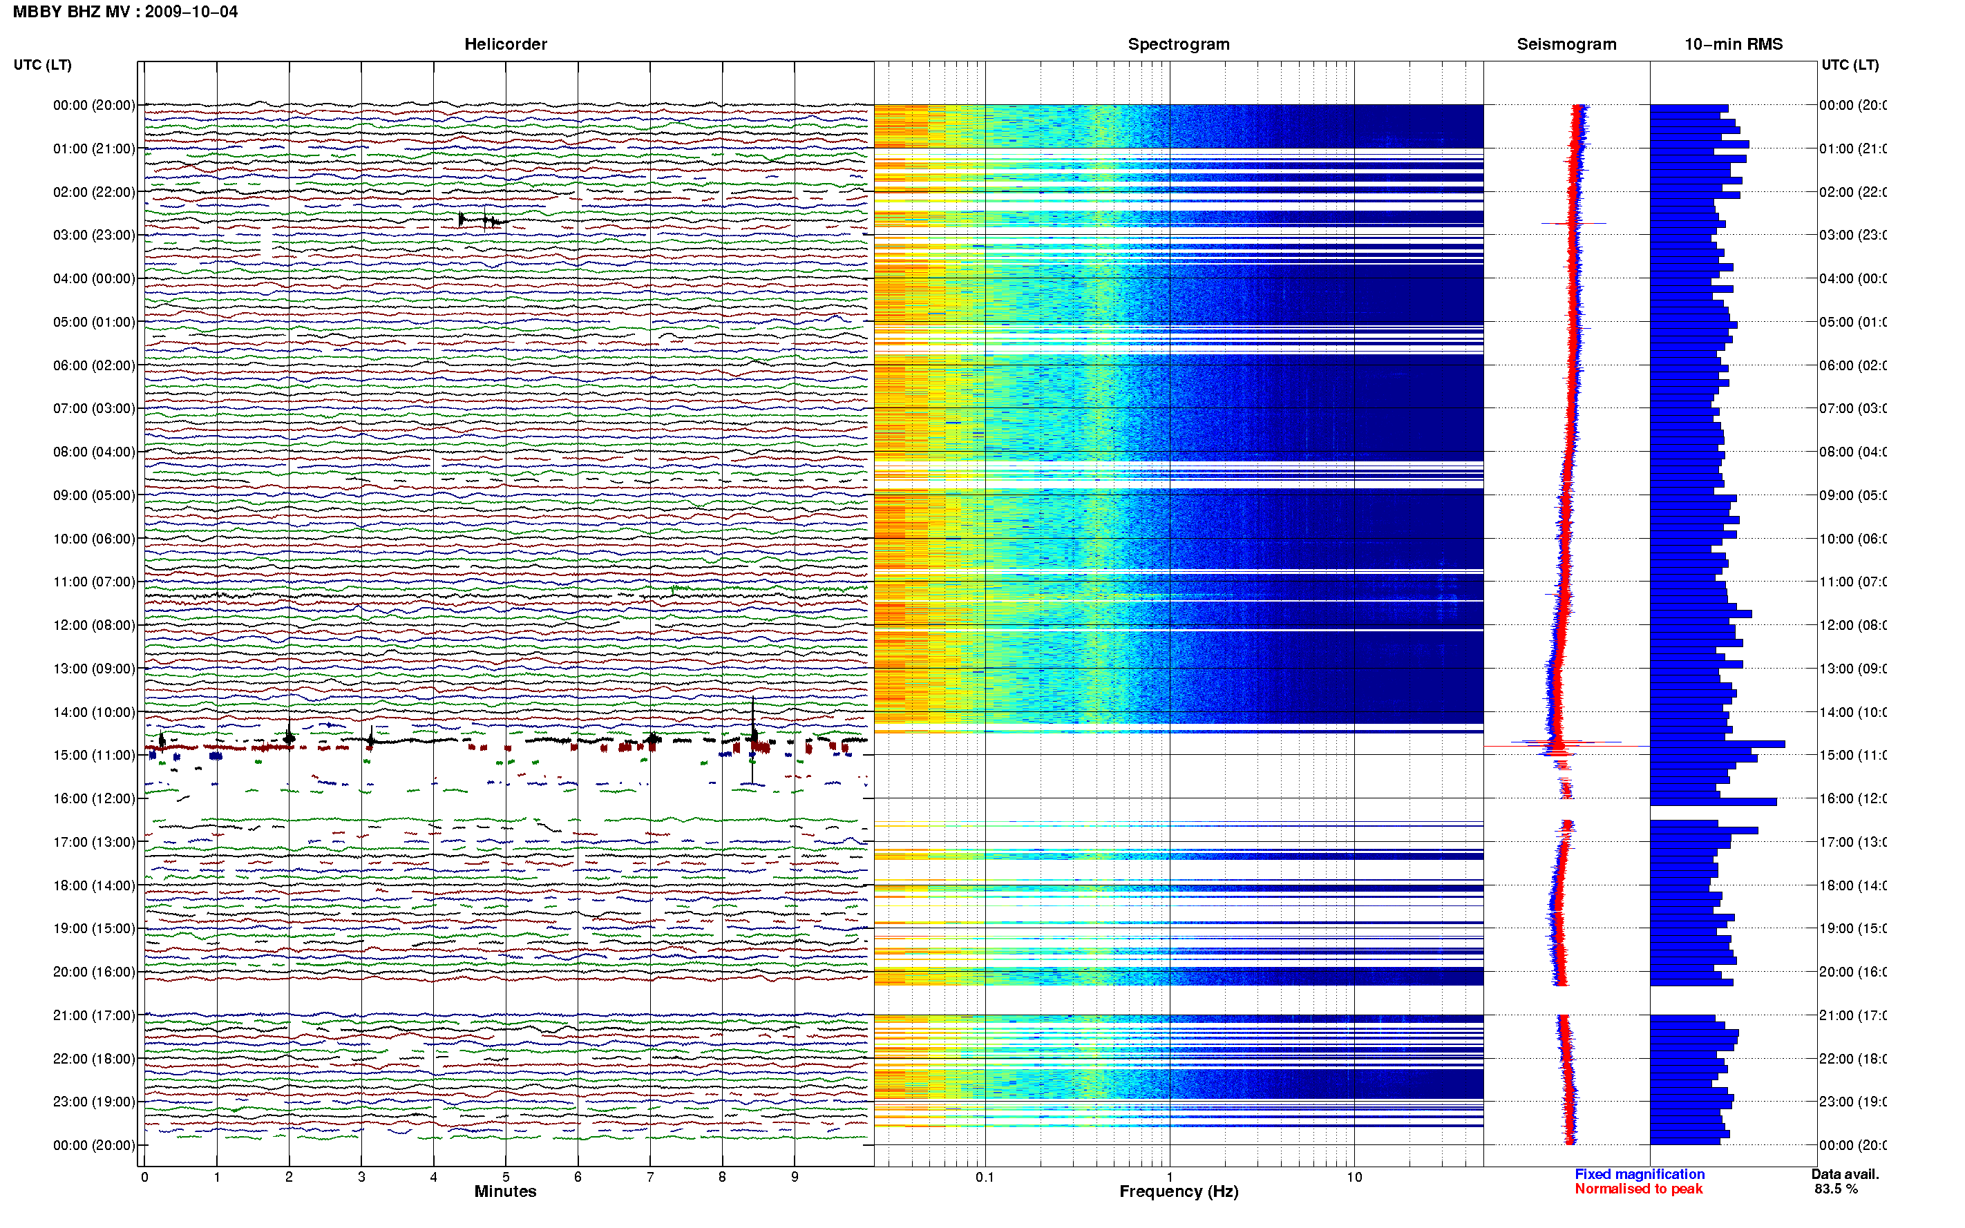
Task: Click the 'Minutes' x-axis label
Action: point(505,1191)
